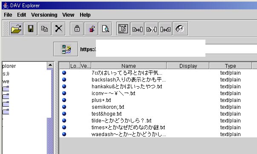
Task: Click blue ball icon beside semikoron;.txt
Action: pos(64,107)
